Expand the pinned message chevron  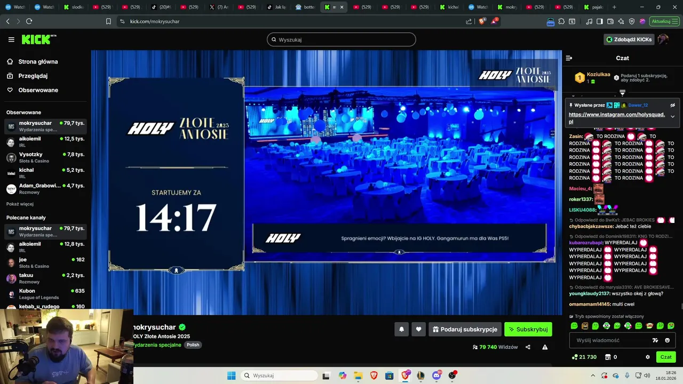(x=672, y=116)
